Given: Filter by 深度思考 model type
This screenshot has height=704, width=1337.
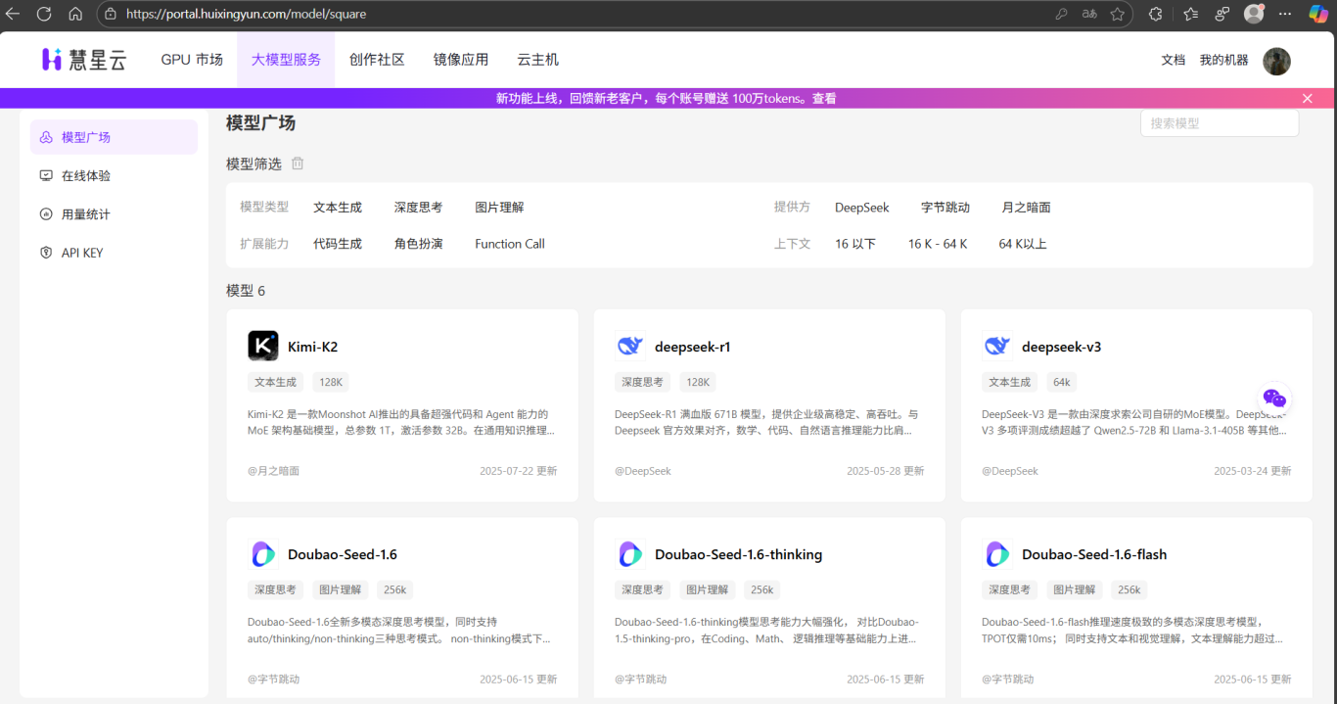Looking at the screenshot, I should (x=419, y=208).
